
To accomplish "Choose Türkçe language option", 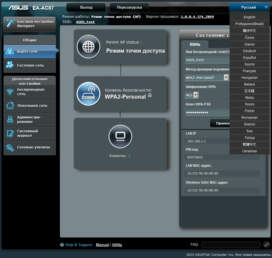I will [249, 138].
